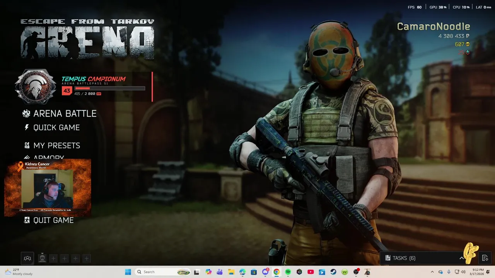Open YouTube from the taskbar
Image resolution: width=495 pixels, height=278 pixels.
(311, 272)
